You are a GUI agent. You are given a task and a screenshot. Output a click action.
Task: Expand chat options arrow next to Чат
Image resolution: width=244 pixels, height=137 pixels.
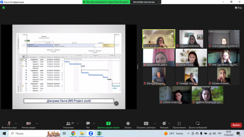click(x=94, y=123)
